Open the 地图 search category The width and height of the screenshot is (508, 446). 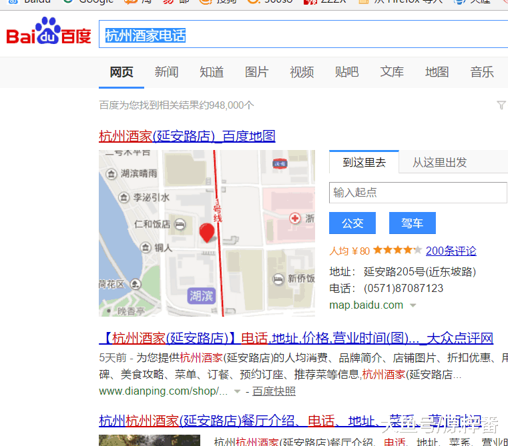[437, 72]
